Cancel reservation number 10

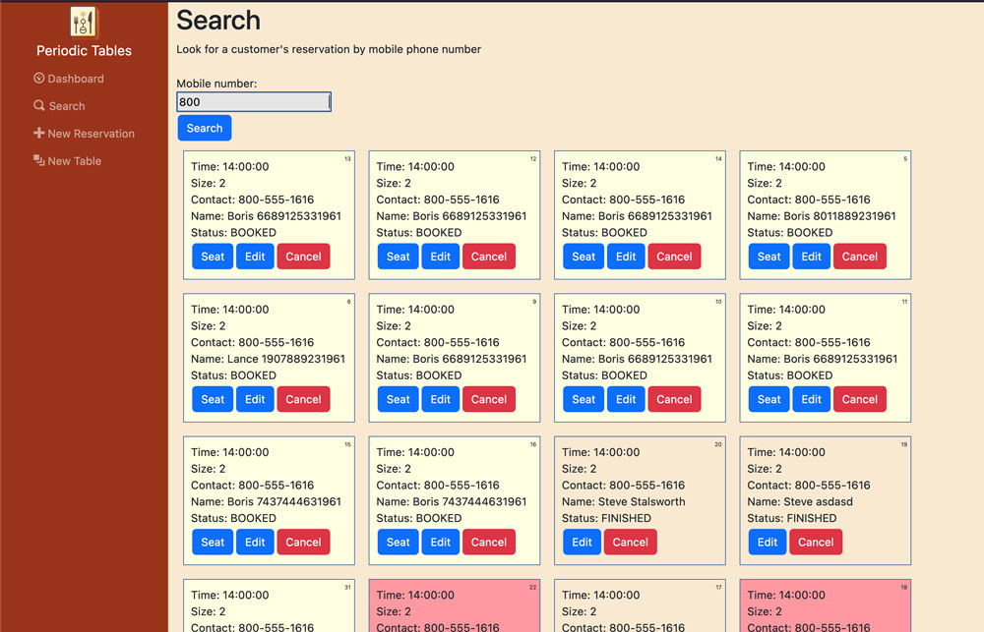(674, 399)
